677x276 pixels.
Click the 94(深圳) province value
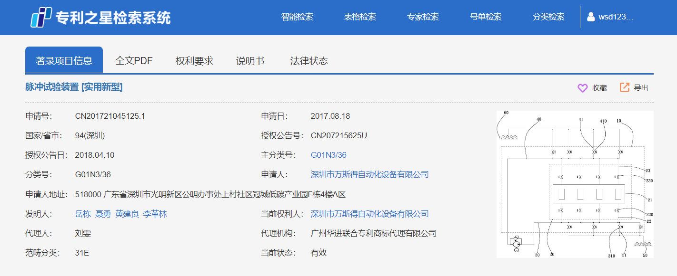[90, 135]
